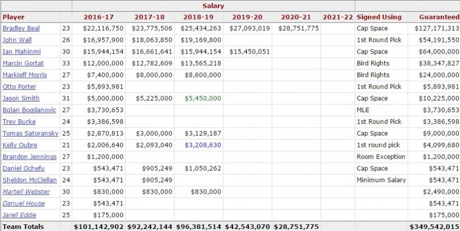
Task: Select Markieff Morris's $8,000,000 salary cell
Action: coord(154,75)
